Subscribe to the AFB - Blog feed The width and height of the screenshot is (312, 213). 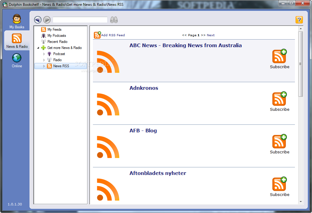point(280,144)
